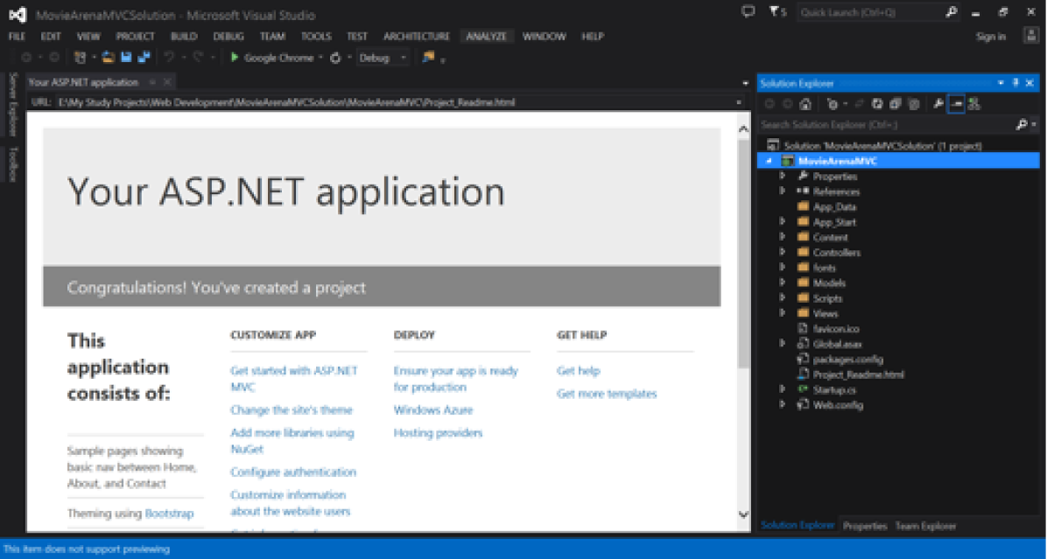Click Collapse All in Solution Explorer
This screenshot has width=1047, height=559.
896,104
